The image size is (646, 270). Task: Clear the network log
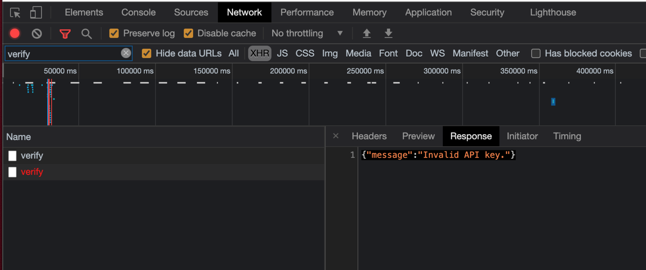37,33
